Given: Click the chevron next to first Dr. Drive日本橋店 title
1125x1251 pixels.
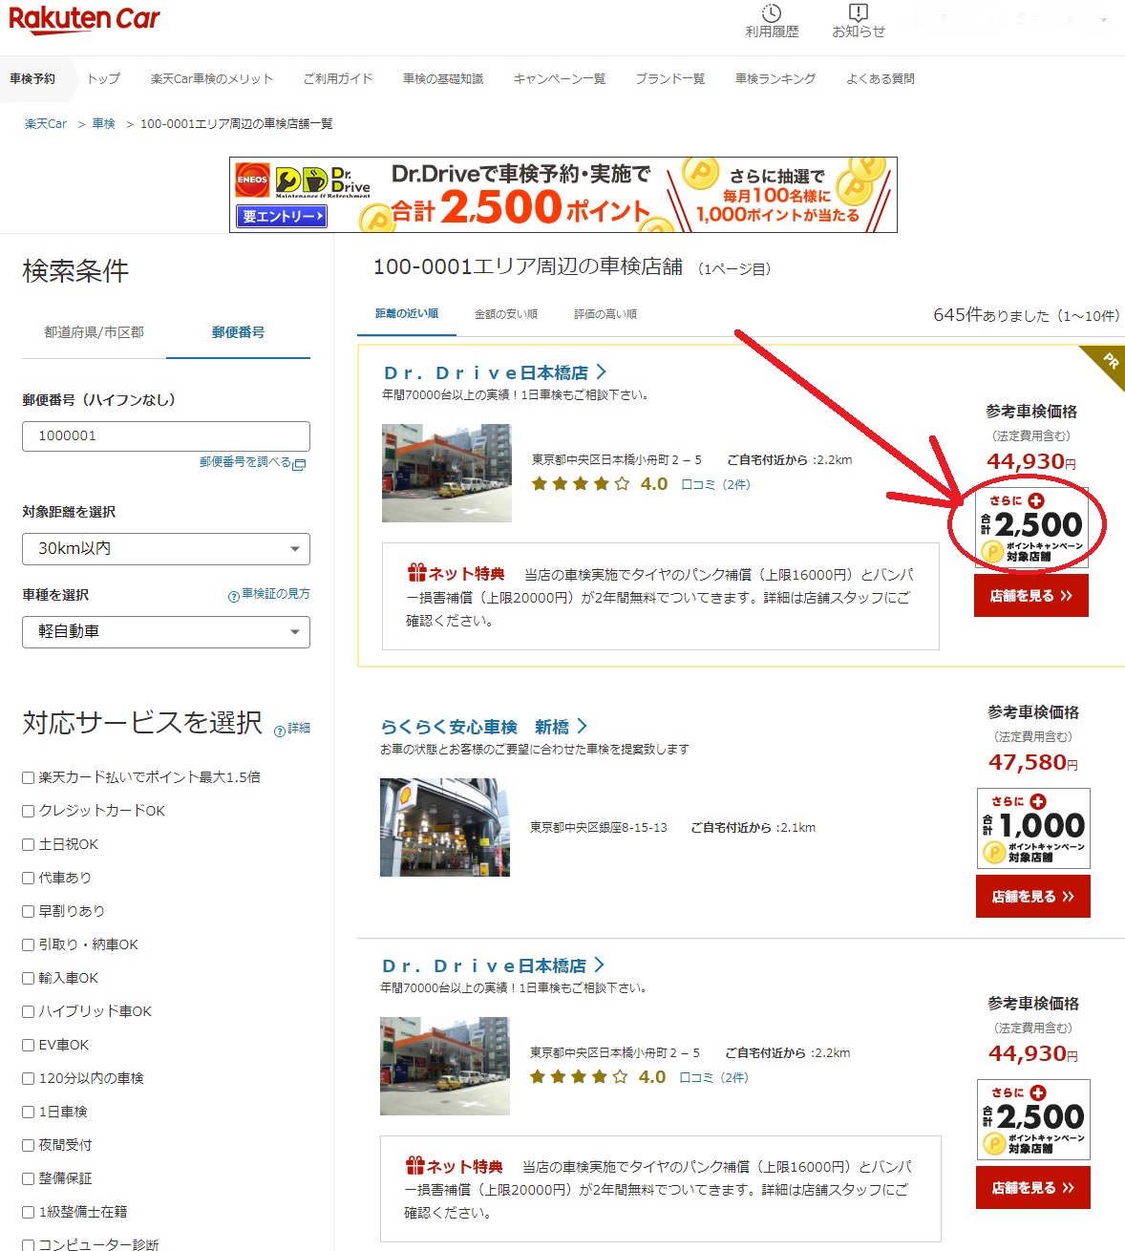Looking at the screenshot, I should (x=601, y=371).
